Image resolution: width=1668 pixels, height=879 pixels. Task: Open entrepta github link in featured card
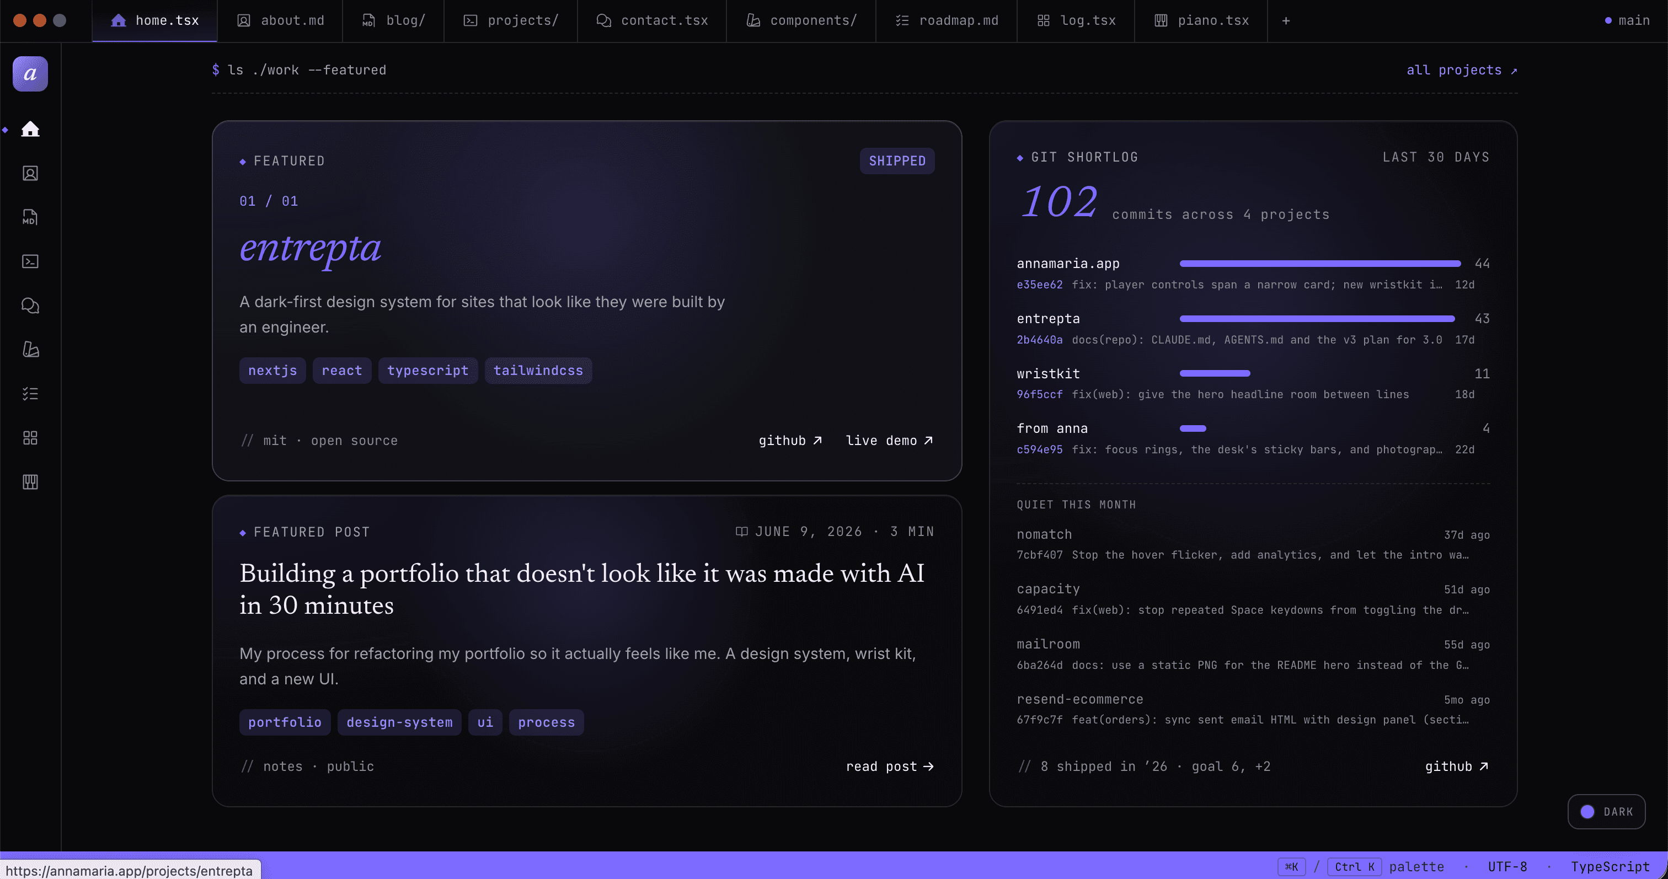point(790,440)
